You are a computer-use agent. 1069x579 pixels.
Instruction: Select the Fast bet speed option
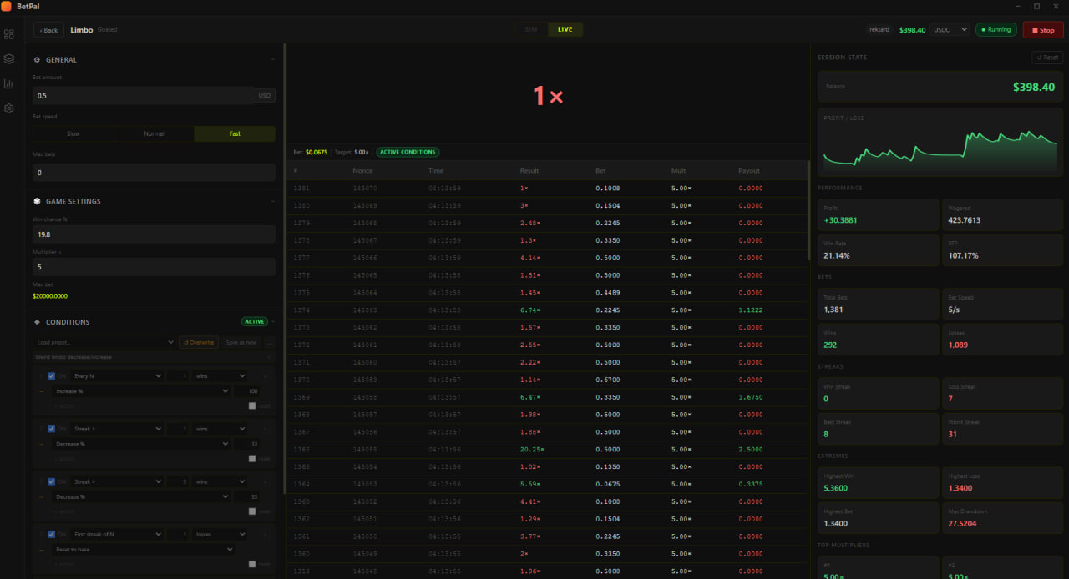(x=235, y=133)
